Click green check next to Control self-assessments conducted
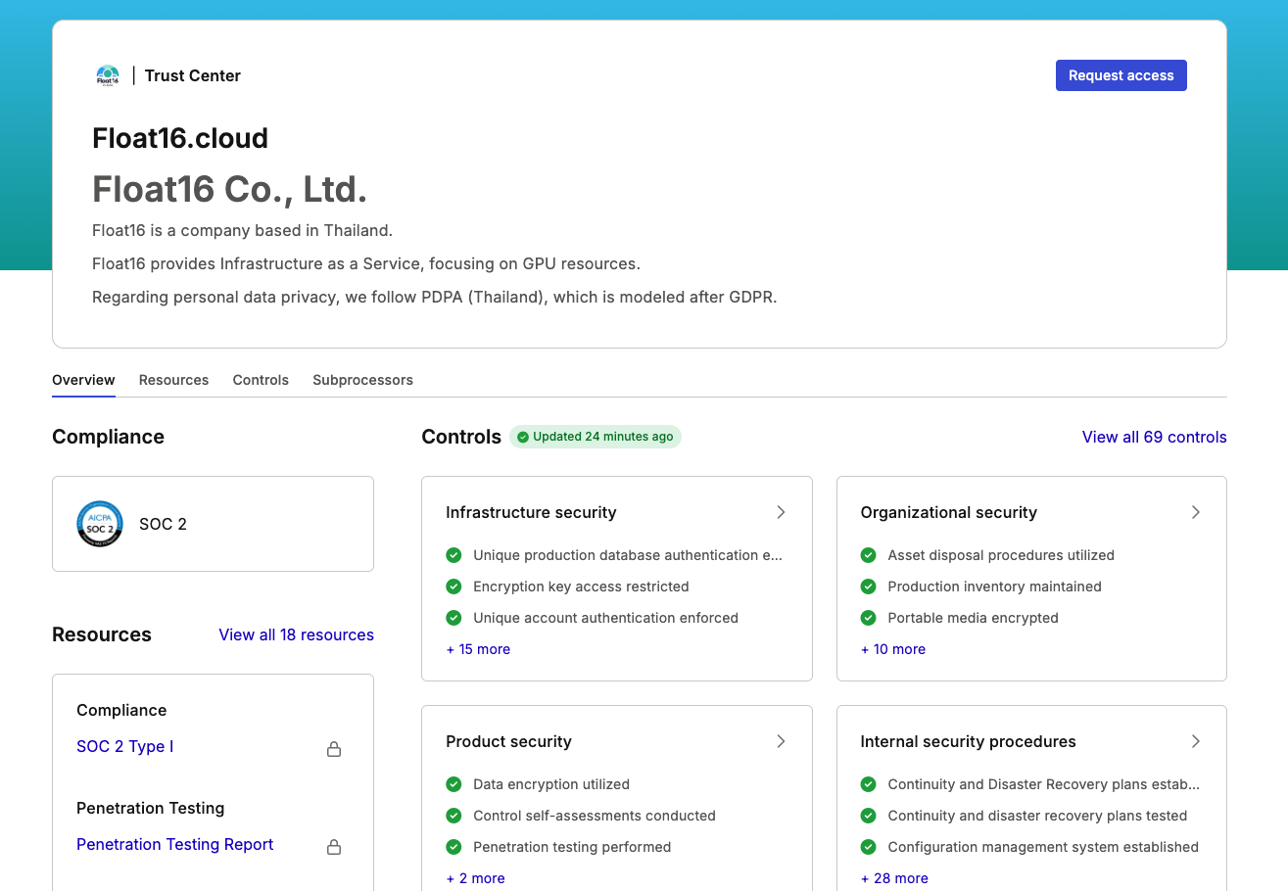 453,816
